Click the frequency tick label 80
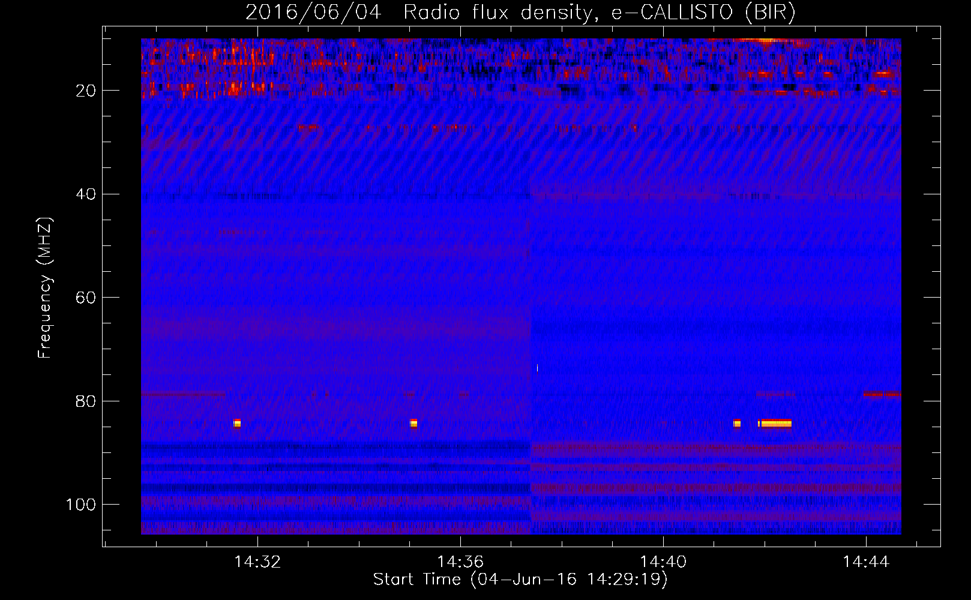 coord(86,401)
